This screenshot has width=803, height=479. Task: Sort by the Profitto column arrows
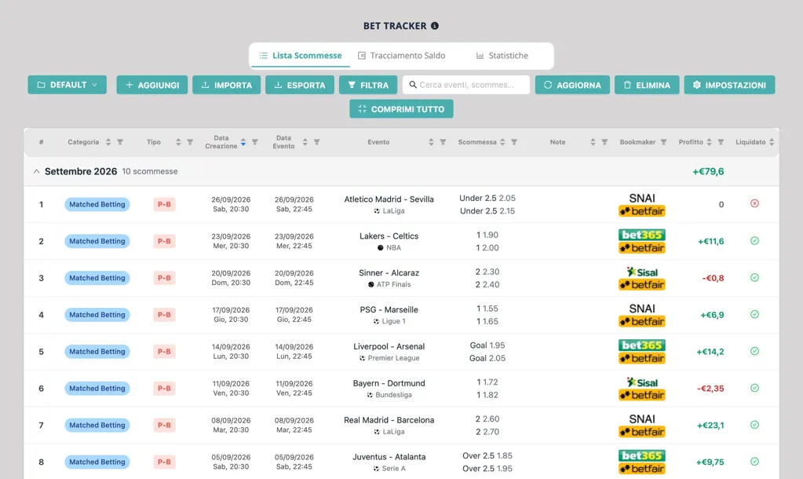click(710, 142)
